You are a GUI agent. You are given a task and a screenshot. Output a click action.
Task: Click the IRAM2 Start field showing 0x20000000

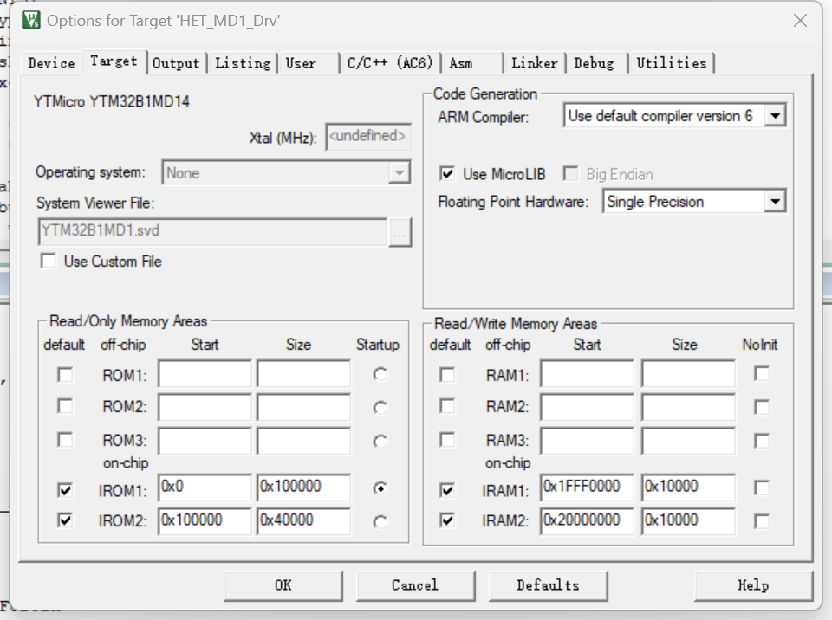(587, 520)
